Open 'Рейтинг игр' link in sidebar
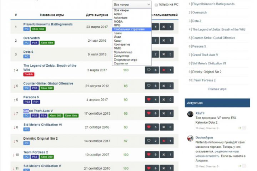This screenshot has height=171, width=257. click(217, 89)
